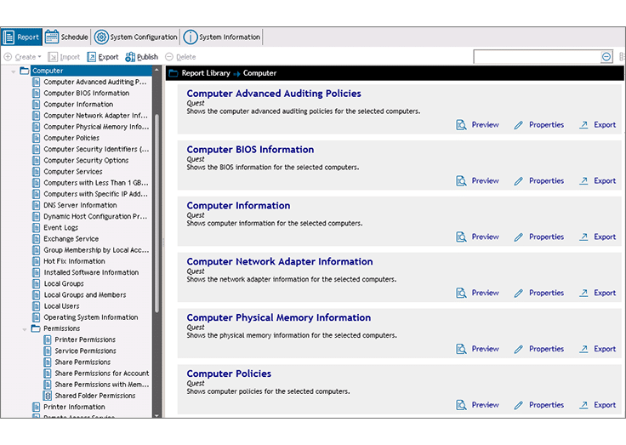Select Local Groups and Members in tree
The width and height of the screenshot is (626, 445).
point(85,294)
